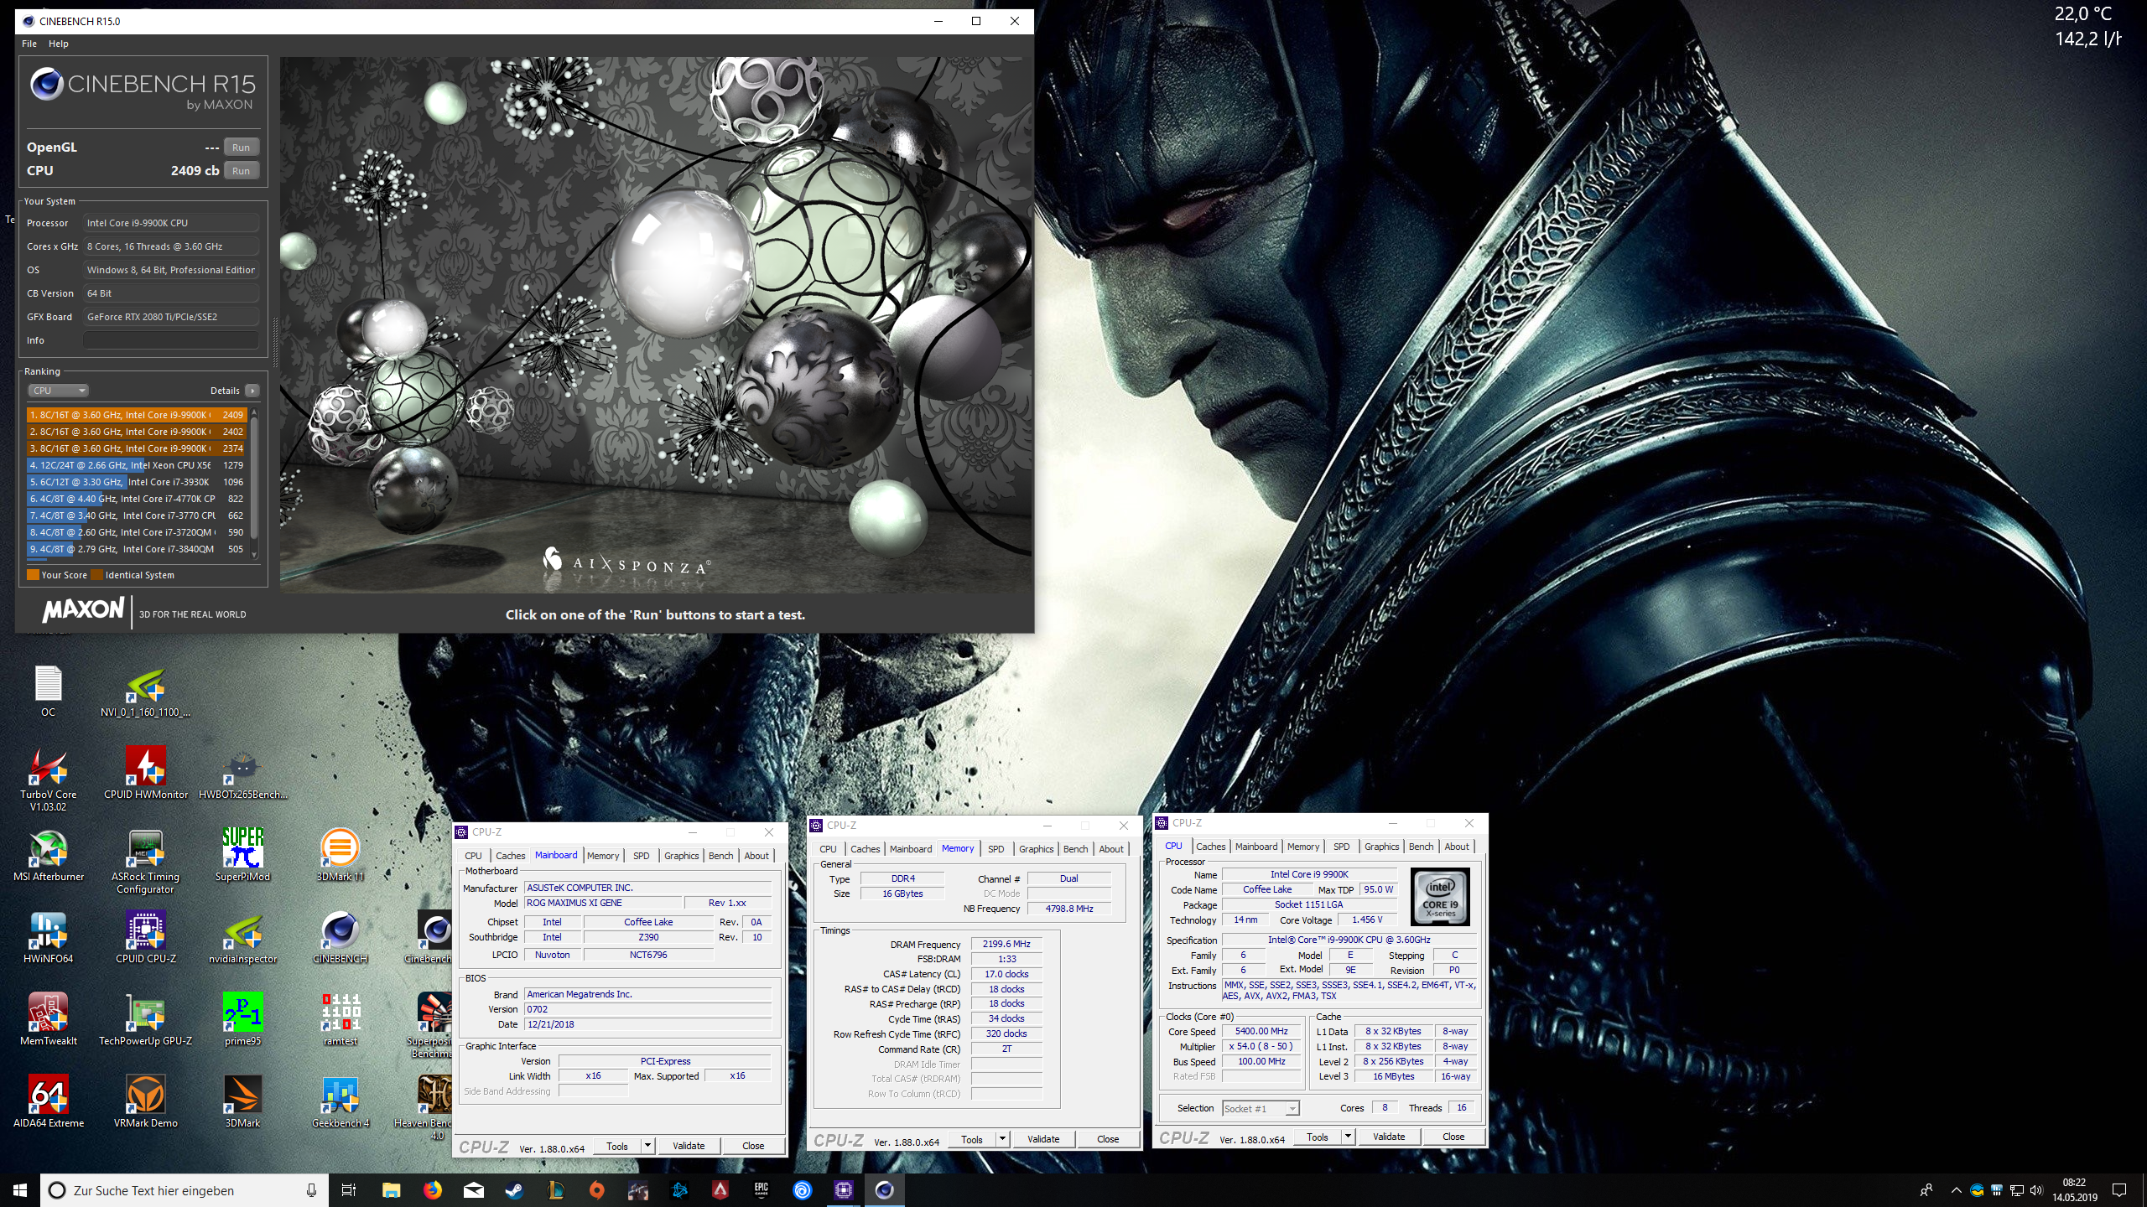Open the volume control tray icon
Viewport: 2147px width, 1207px height.
point(2036,1189)
